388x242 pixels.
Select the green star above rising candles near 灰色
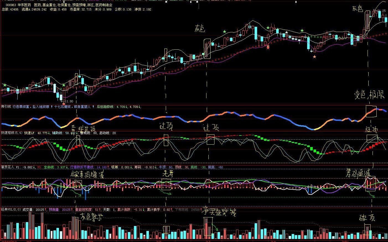[224, 32]
